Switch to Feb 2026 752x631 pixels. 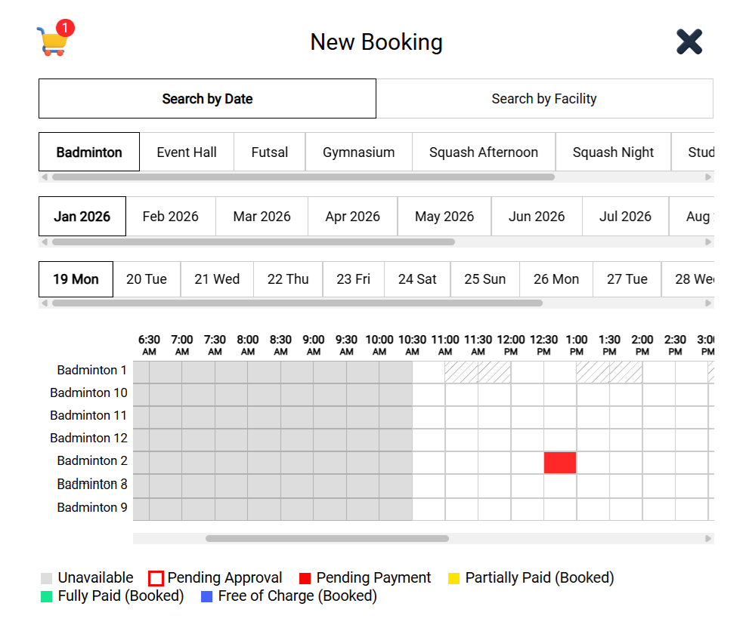coord(171,216)
